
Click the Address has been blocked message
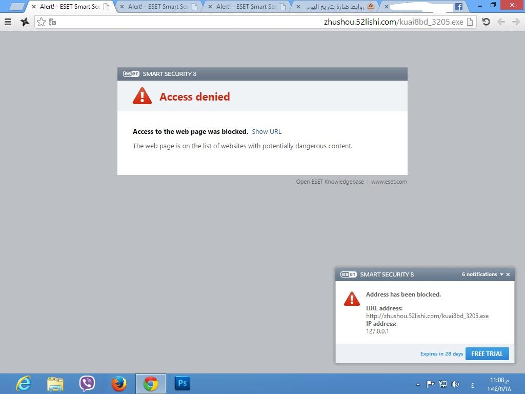pos(403,294)
